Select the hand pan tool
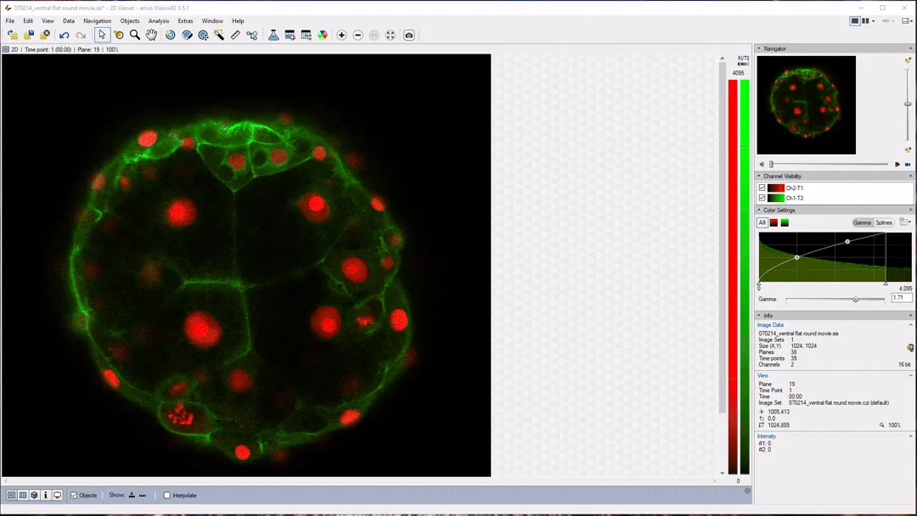This screenshot has height=516, width=917. coord(151,35)
